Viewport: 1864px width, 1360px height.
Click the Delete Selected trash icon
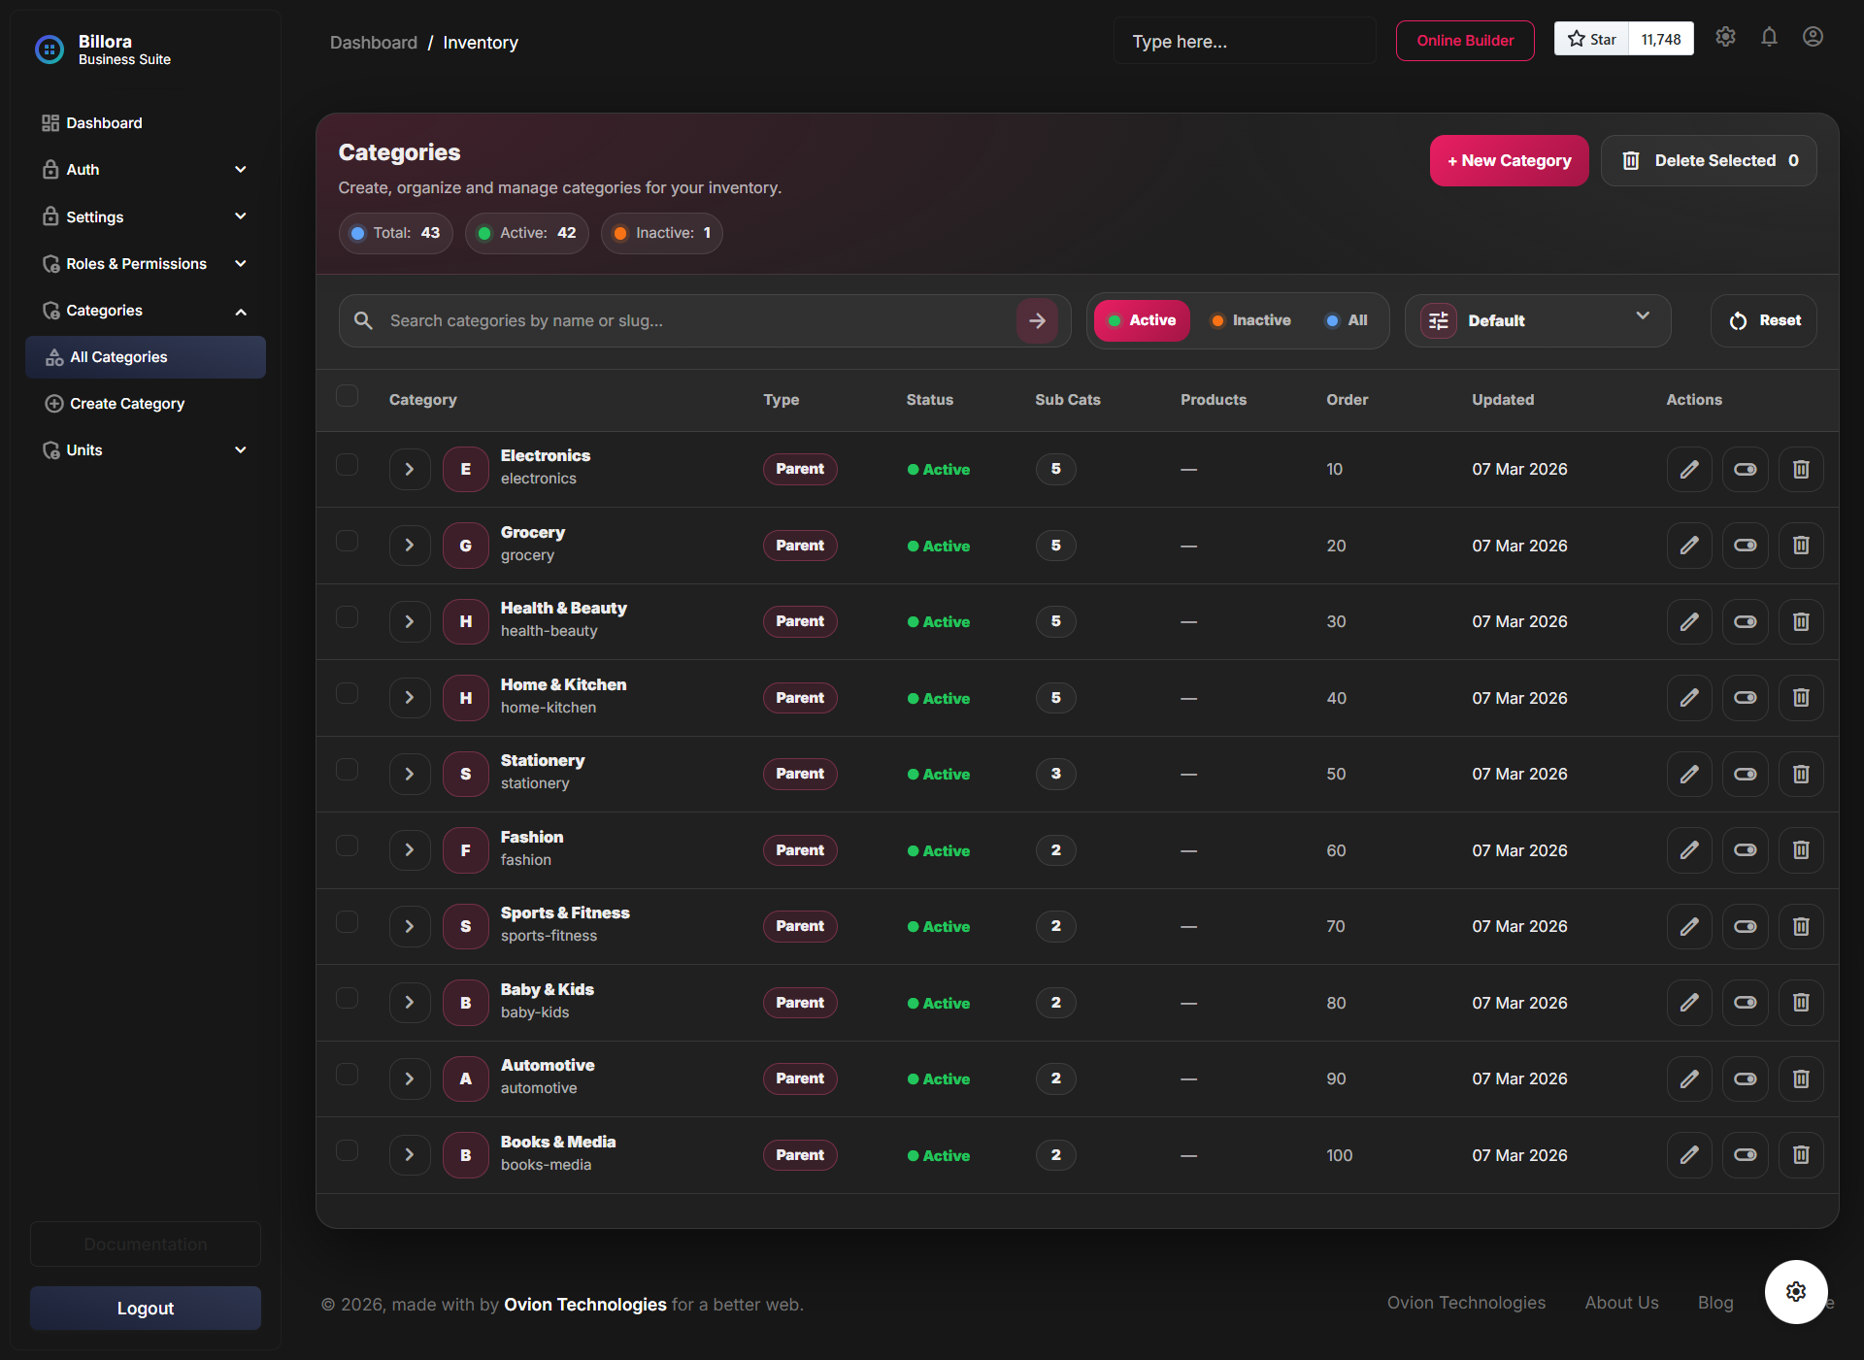coord(1632,160)
